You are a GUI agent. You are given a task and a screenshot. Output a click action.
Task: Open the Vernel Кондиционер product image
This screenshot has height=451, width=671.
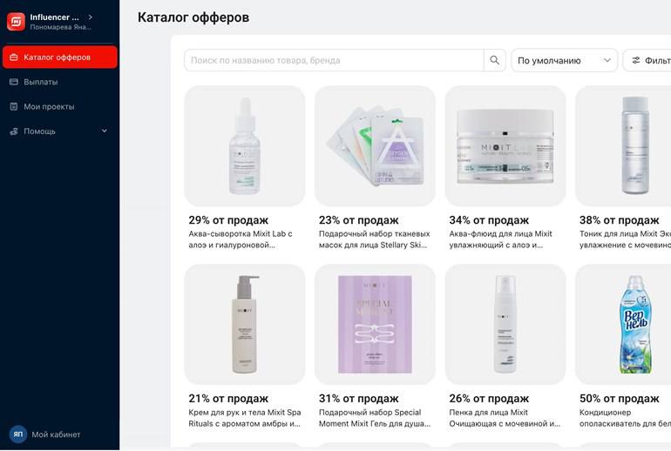click(x=623, y=325)
